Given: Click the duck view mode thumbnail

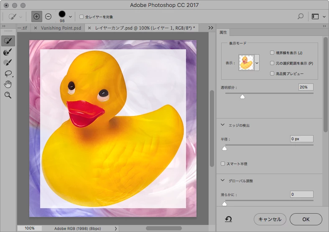Looking at the screenshot, I should pyautogui.click(x=246, y=63).
